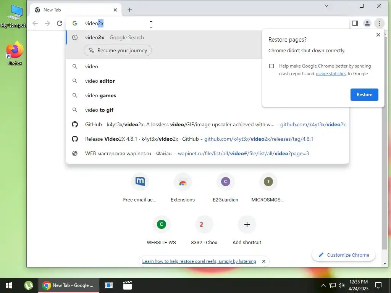Open Free email shortcut tile
The image size is (391, 293).
click(140, 188)
